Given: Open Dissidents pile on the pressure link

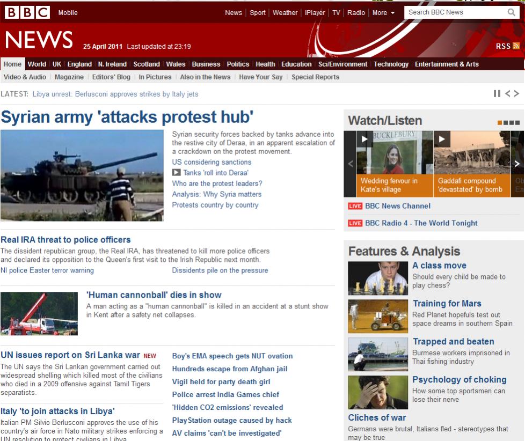Looking at the screenshot, I should [220, 270].
